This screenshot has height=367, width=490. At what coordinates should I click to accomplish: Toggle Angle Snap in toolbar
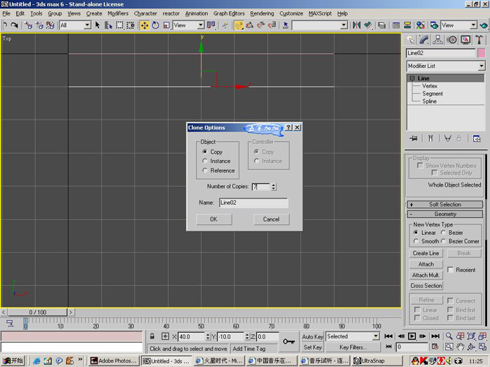(250, 25)
